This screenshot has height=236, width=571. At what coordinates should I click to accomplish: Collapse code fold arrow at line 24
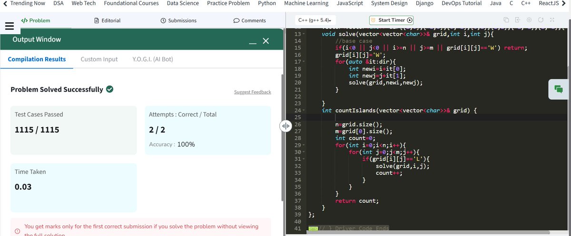(304, 110)
